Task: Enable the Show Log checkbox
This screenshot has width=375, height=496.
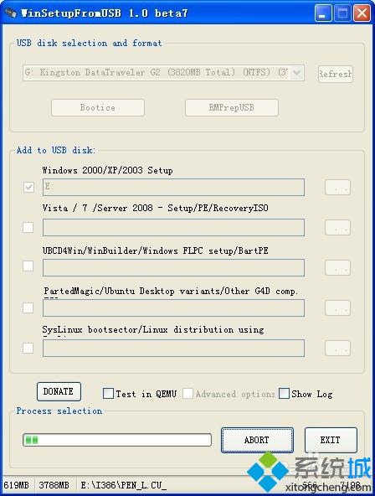Action: pos(284,394)
